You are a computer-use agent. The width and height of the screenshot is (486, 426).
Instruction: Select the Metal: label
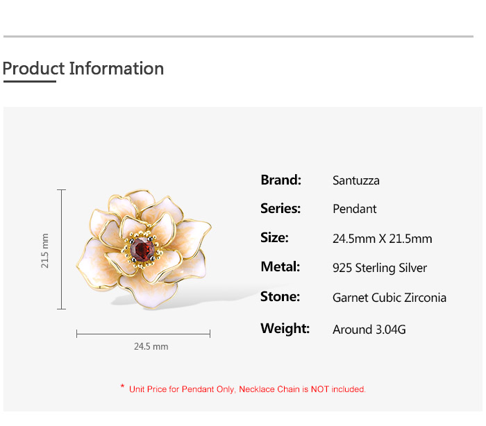pos(280,267)
